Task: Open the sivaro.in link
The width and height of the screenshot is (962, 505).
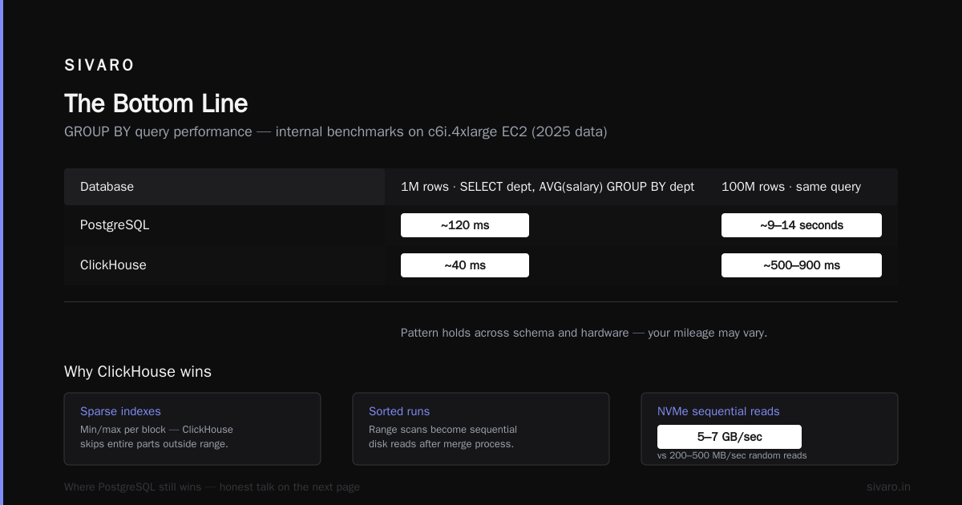Action: click(888, 487)
